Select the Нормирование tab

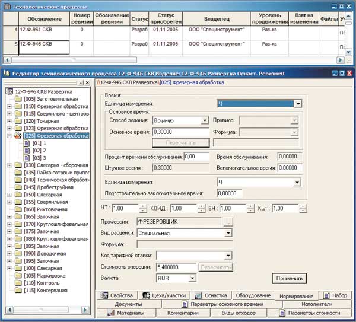pos(296,296)
